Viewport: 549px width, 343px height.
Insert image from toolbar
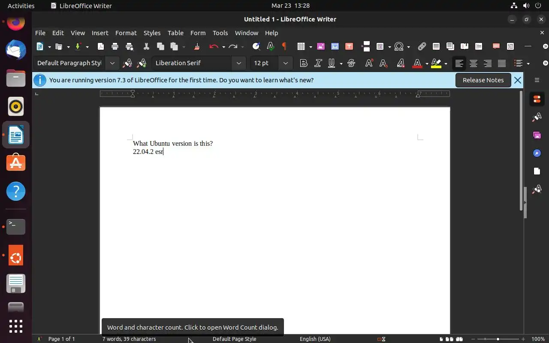click(320, 46)
